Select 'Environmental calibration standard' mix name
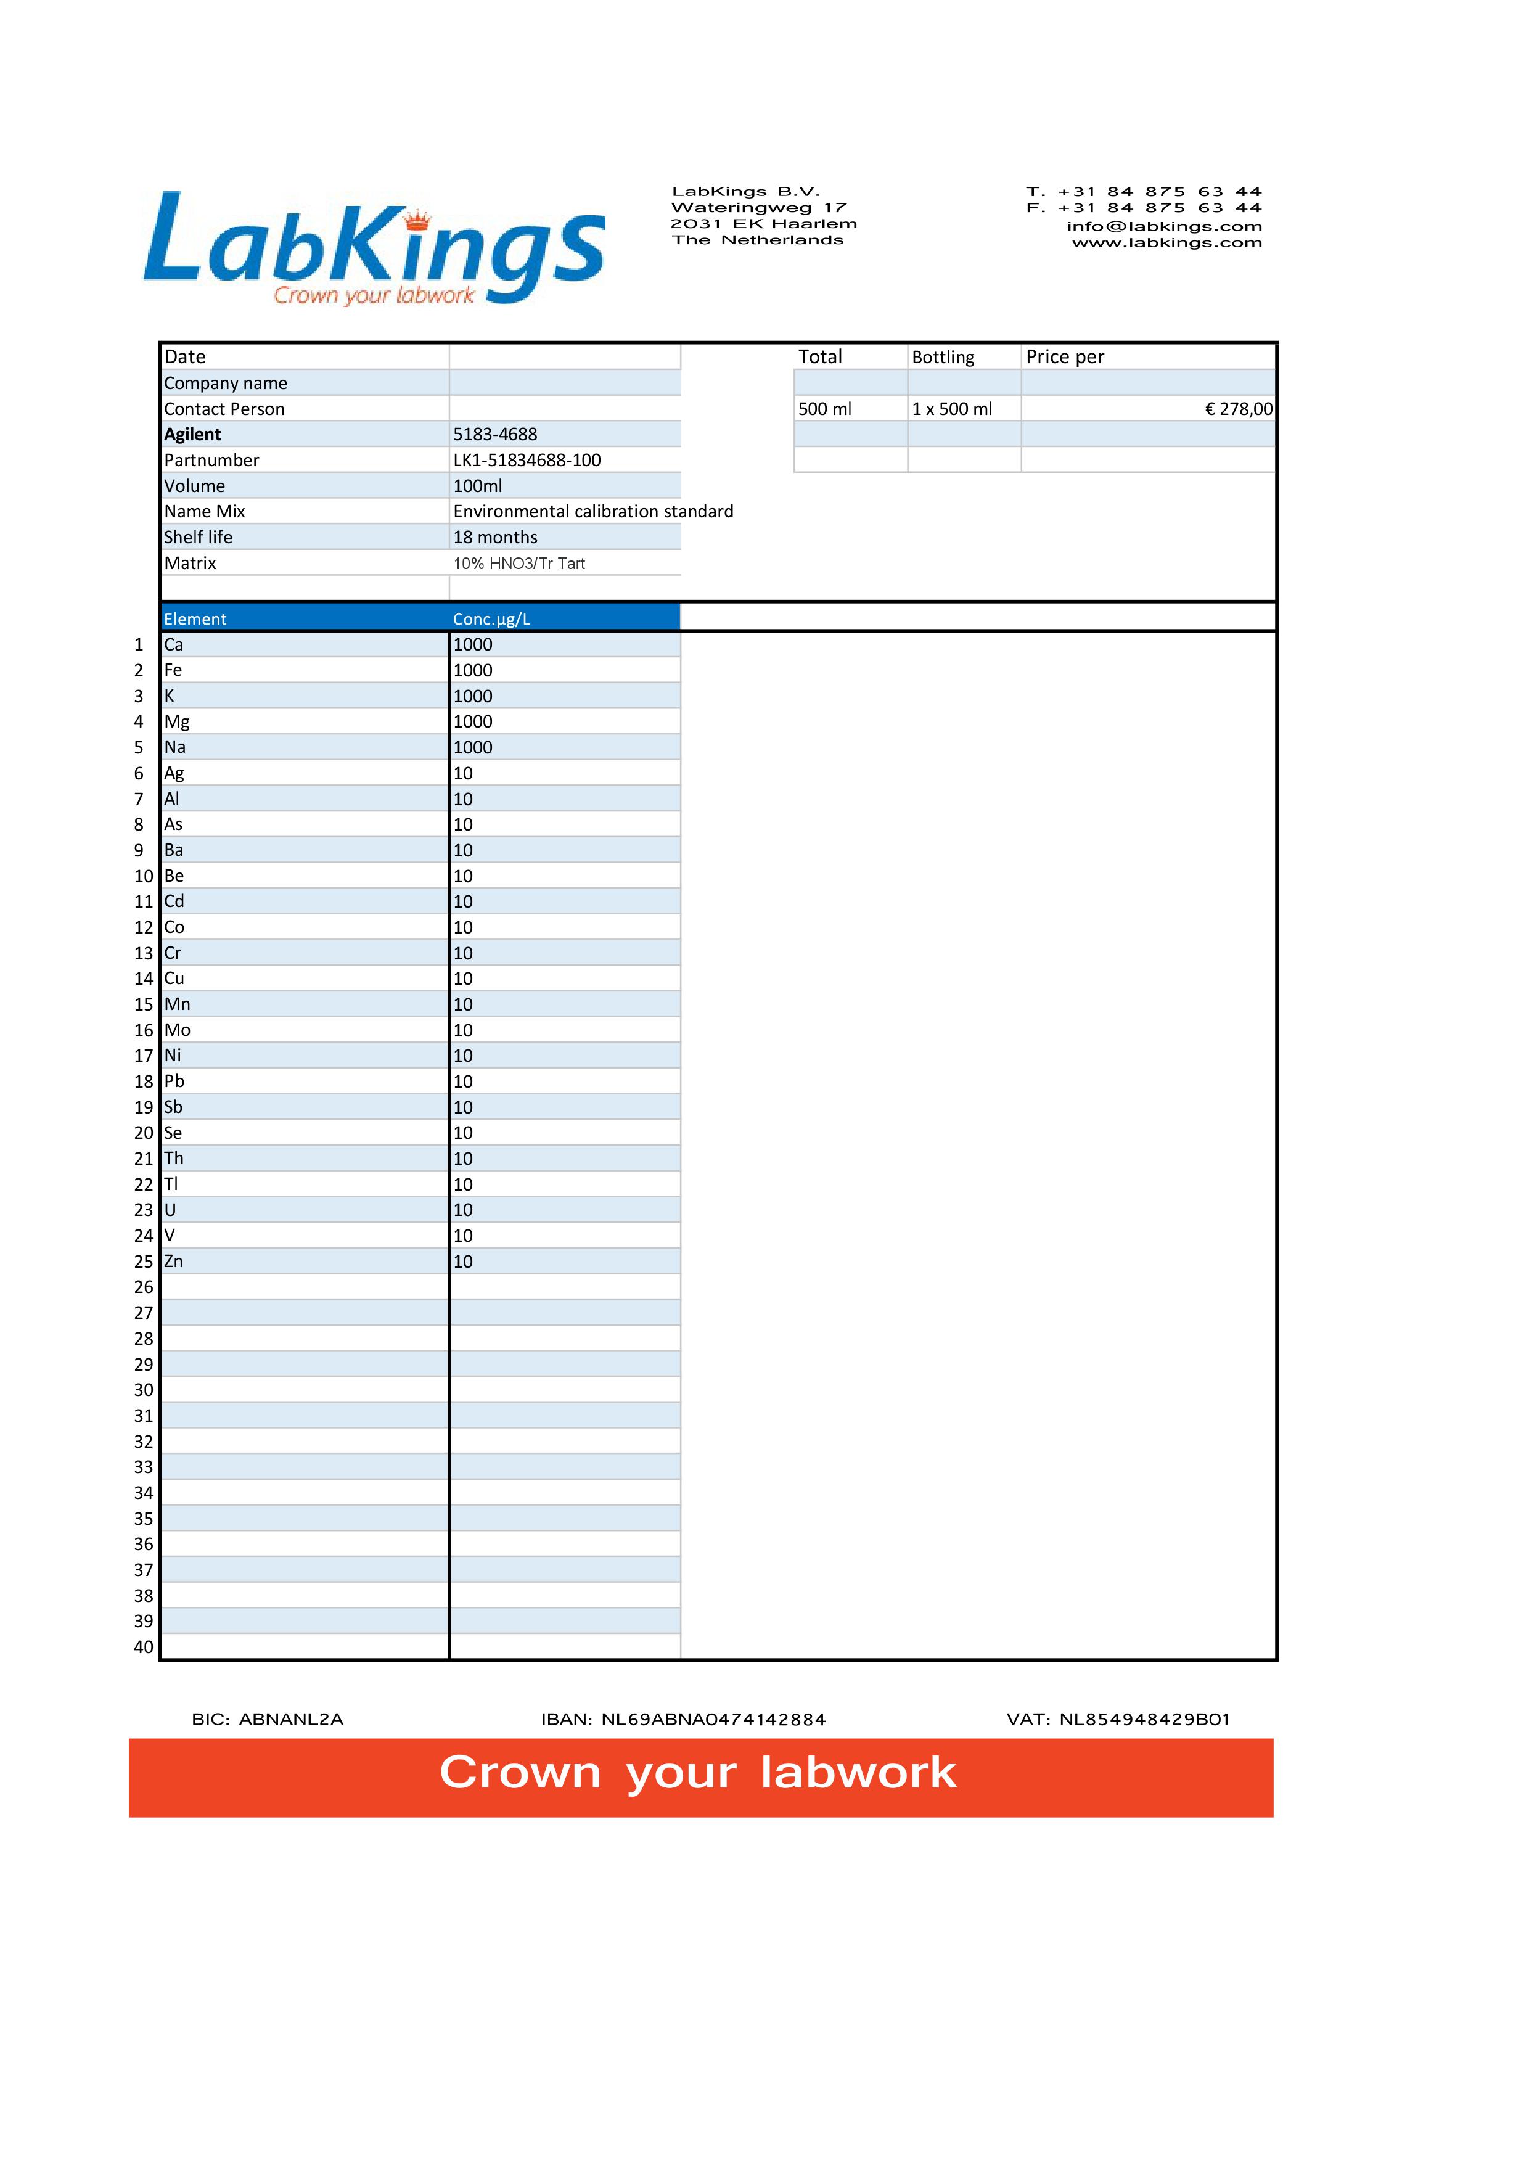 pos(592,512)
